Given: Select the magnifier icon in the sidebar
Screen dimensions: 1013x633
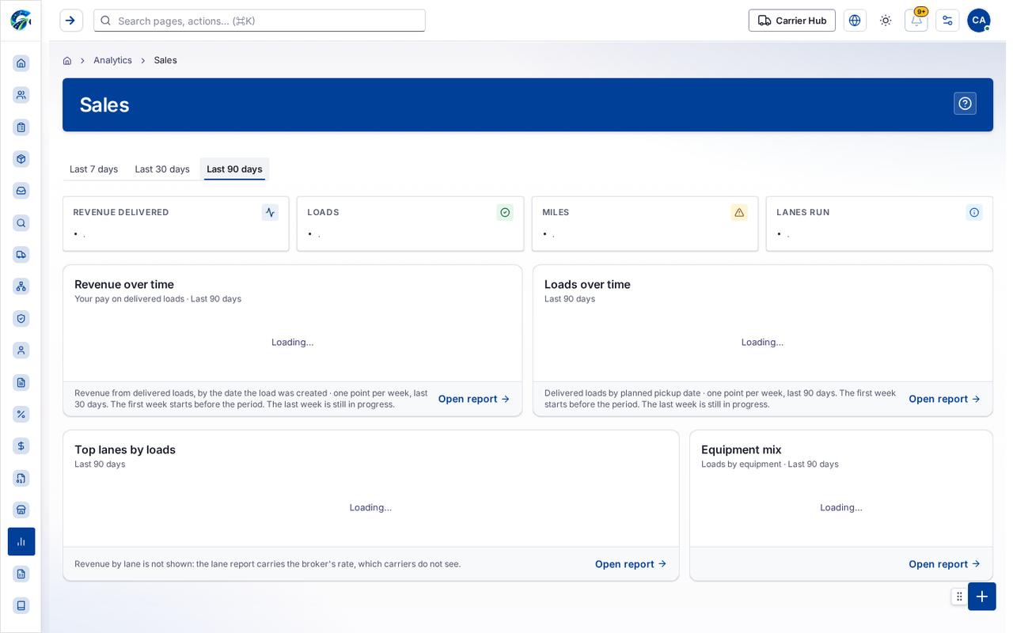Looking at the screenshot, I should [21, 223].
